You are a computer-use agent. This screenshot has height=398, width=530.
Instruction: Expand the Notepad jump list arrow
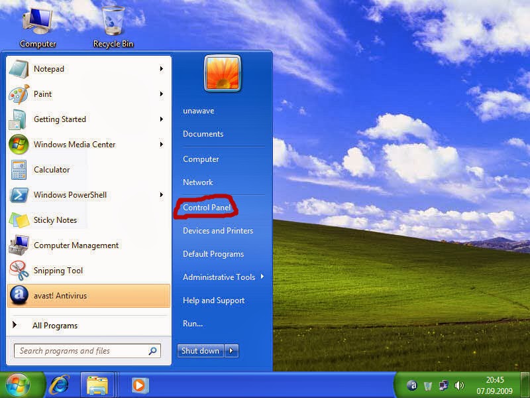(162, 69)
